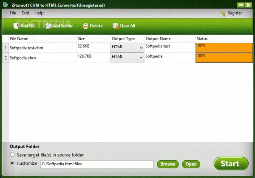255x178 pixels.
Task: Click the app icon in title bar
Action: point(5,5)
